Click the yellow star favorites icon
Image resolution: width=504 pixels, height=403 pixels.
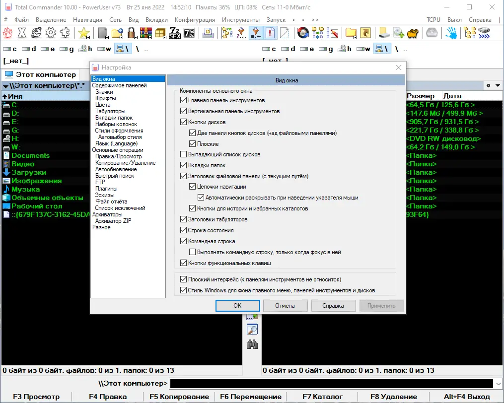coord(84,33)
